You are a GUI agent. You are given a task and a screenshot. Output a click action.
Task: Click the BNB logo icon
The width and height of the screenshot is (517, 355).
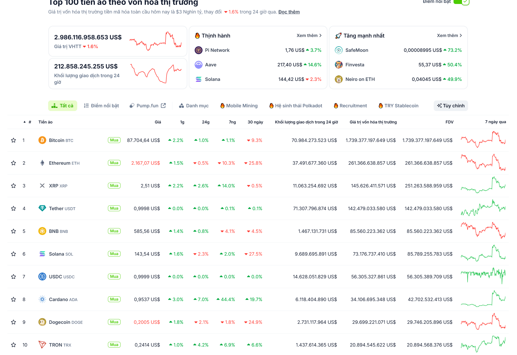42,231
